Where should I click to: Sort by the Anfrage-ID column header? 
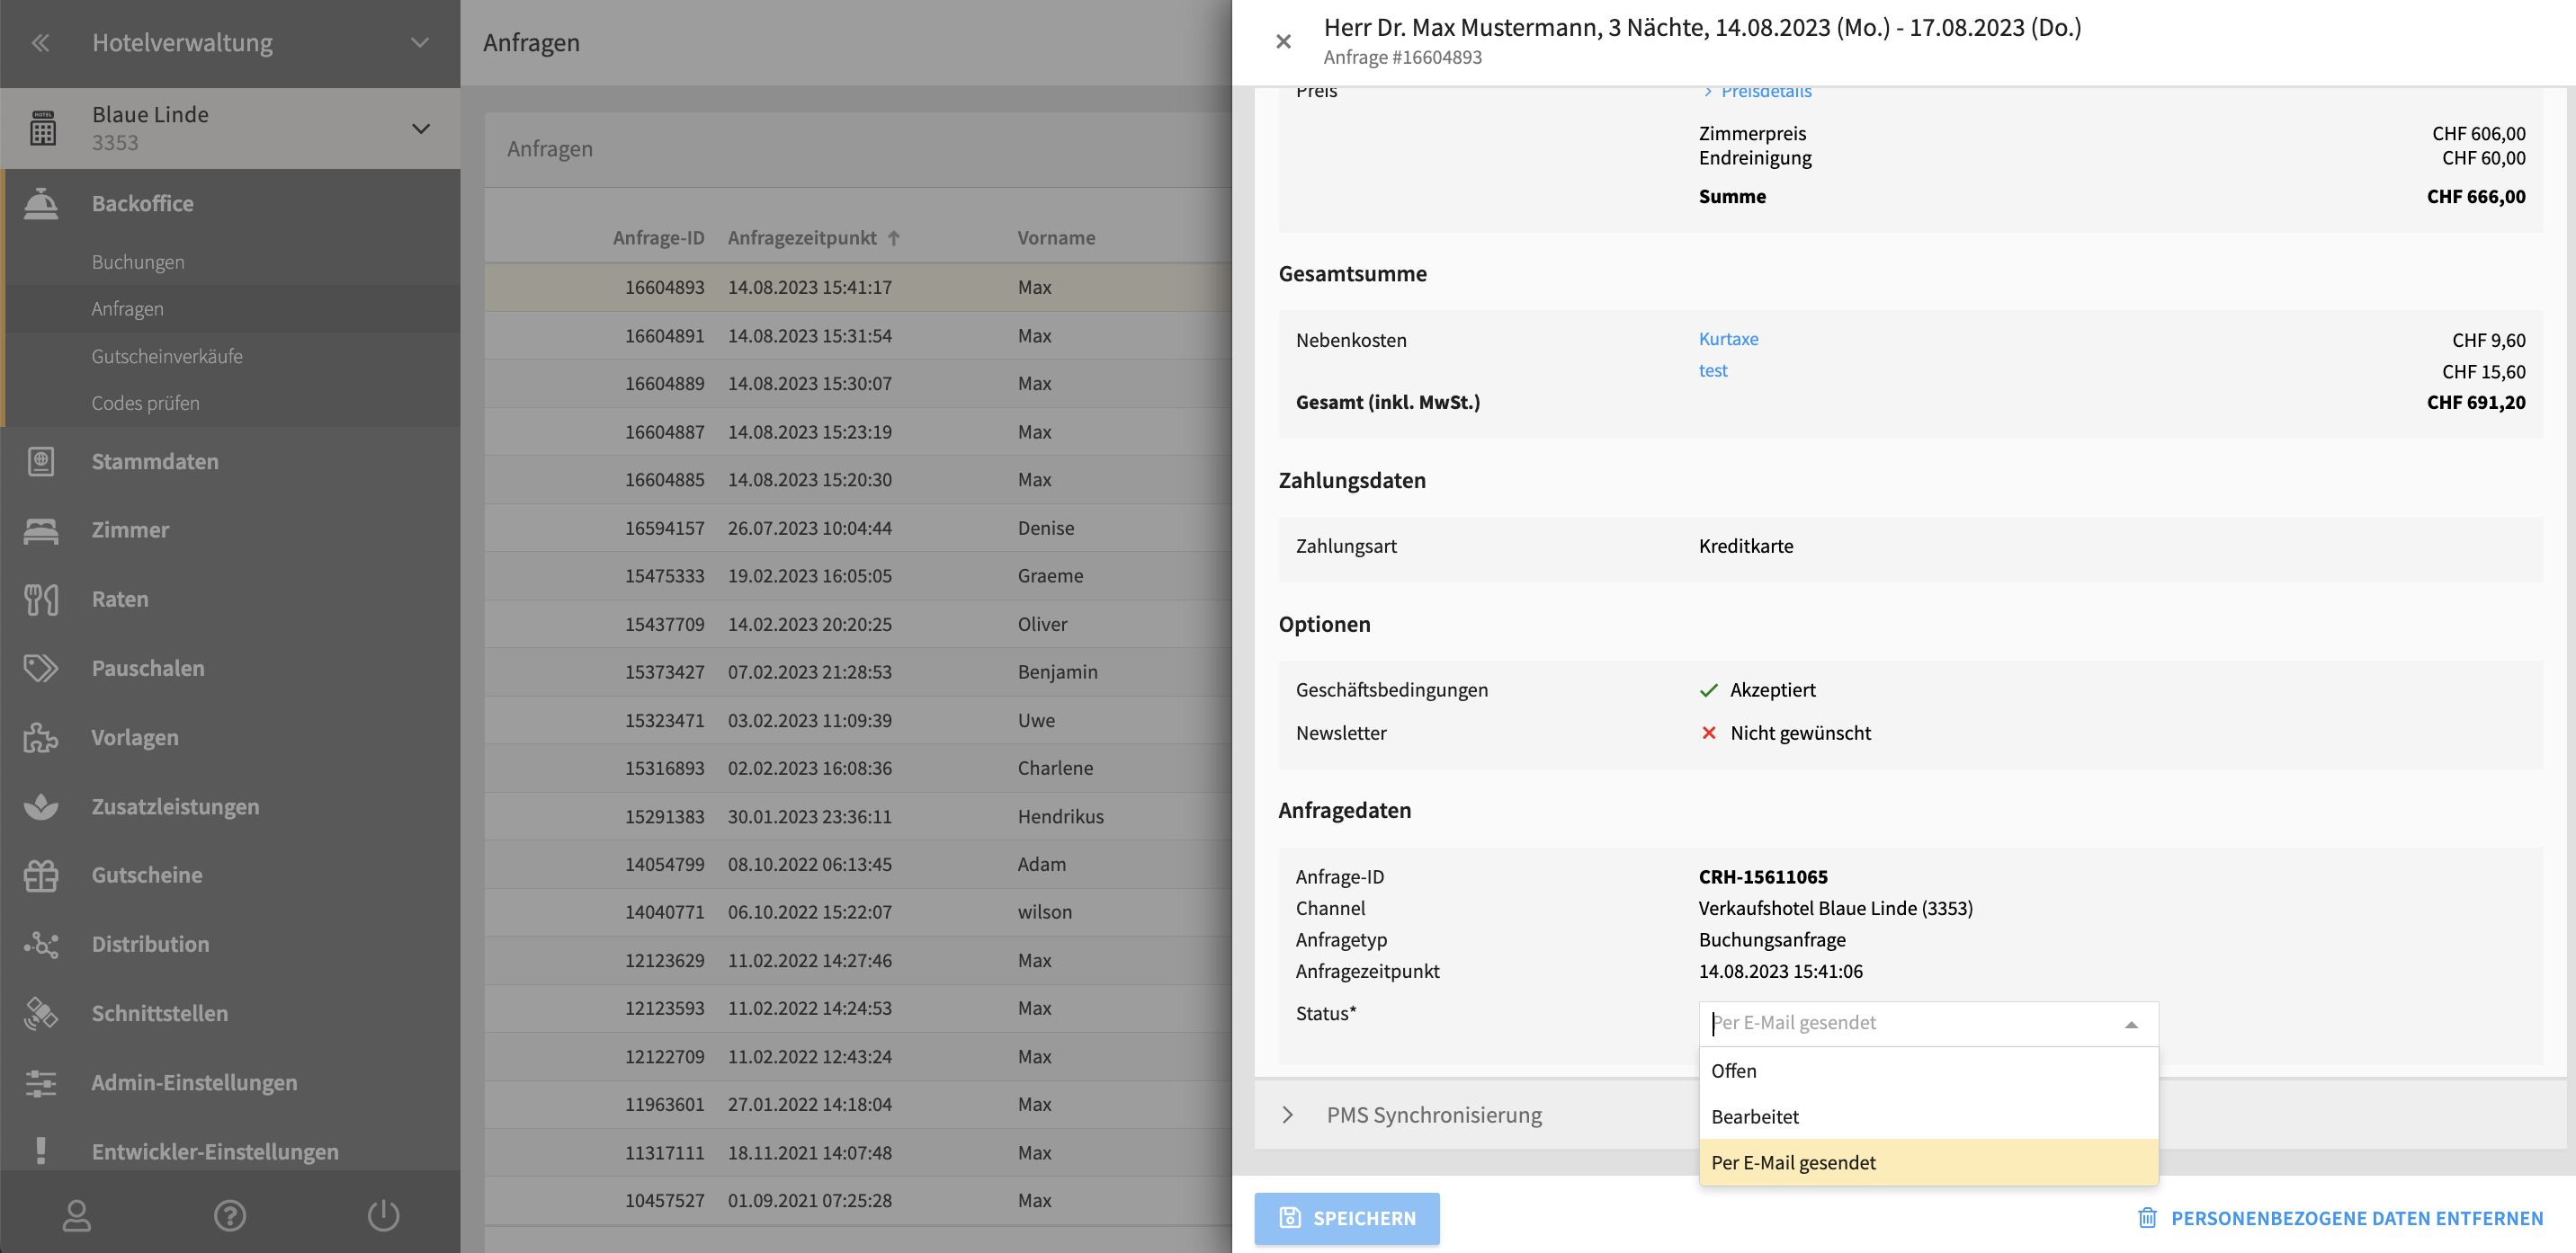pyautogui.click(x=658, y=238)
